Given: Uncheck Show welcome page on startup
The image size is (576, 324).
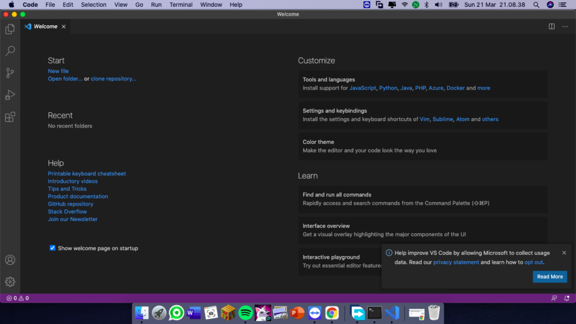Looking at the screenshot, I should (52, 248).
